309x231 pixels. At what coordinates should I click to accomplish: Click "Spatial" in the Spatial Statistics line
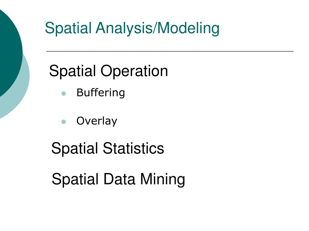point(75,148)
